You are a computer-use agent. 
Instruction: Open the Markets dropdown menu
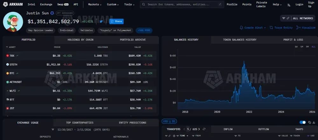(x=95, y=4)
